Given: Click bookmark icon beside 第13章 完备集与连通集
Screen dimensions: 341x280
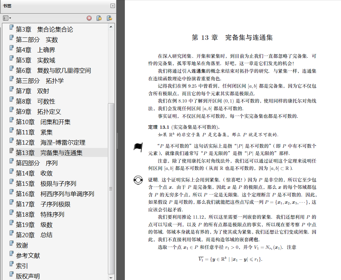Looking at the screenshot, I should (12, 151).
